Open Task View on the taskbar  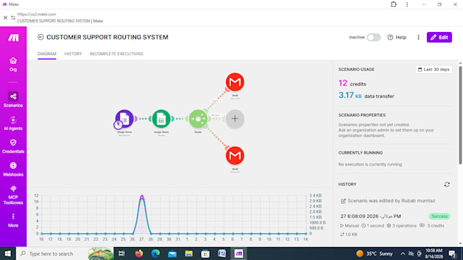coord(121,253)
